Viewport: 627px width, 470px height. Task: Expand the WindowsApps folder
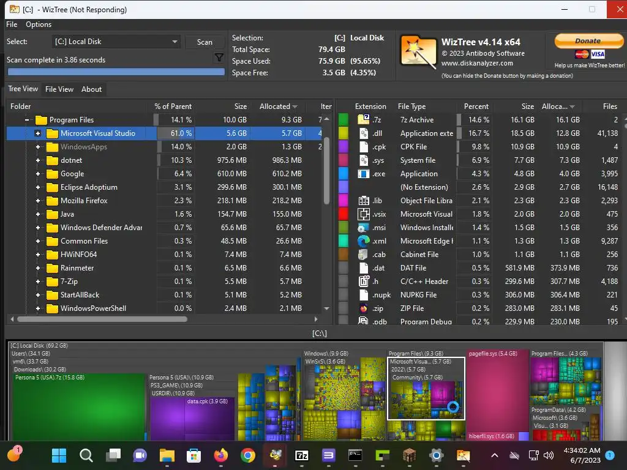pos(38,147)
